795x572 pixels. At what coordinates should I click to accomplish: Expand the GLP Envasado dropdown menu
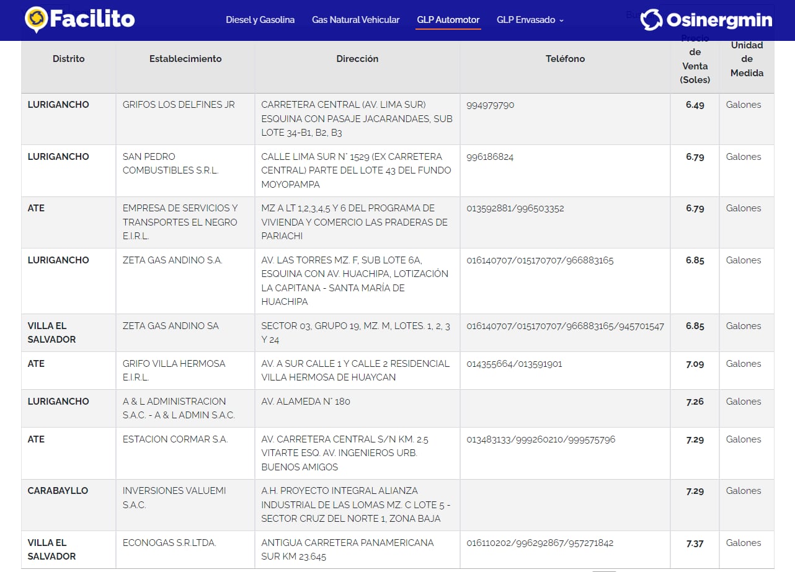(530, 20)
